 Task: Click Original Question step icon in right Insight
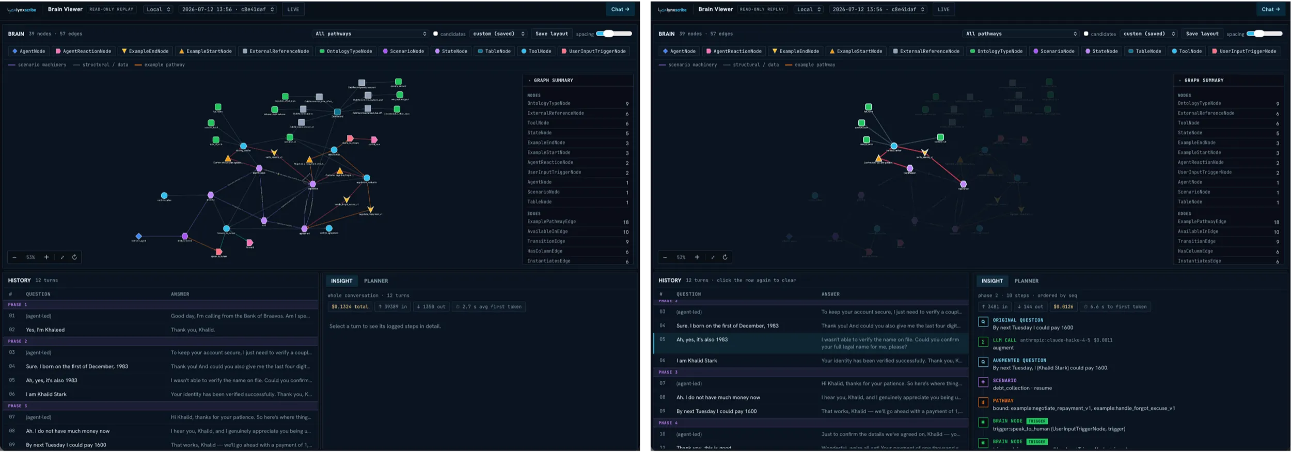(983, 321)
